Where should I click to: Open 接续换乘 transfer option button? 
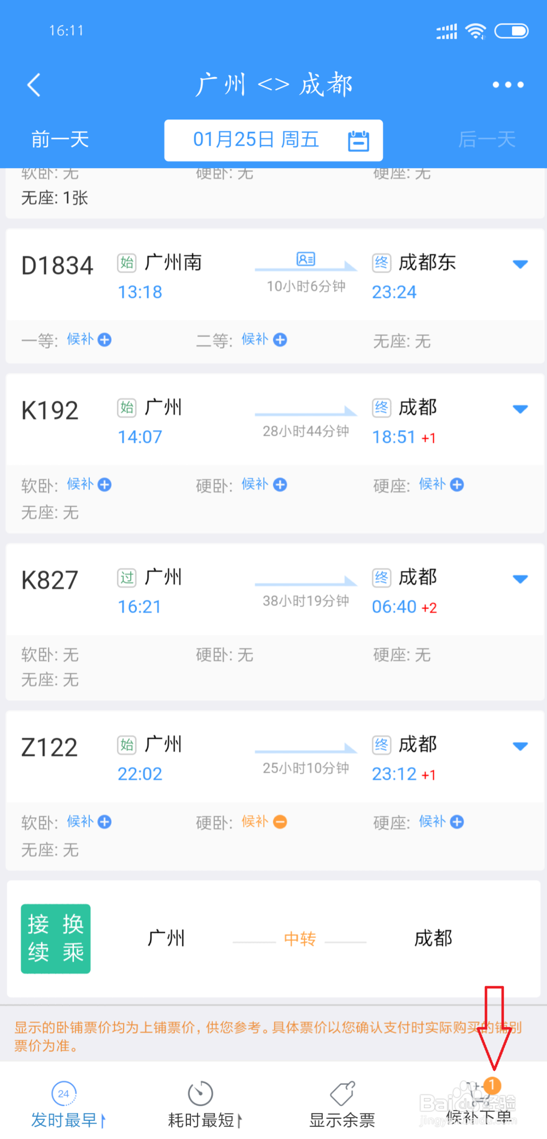(56, 939)
